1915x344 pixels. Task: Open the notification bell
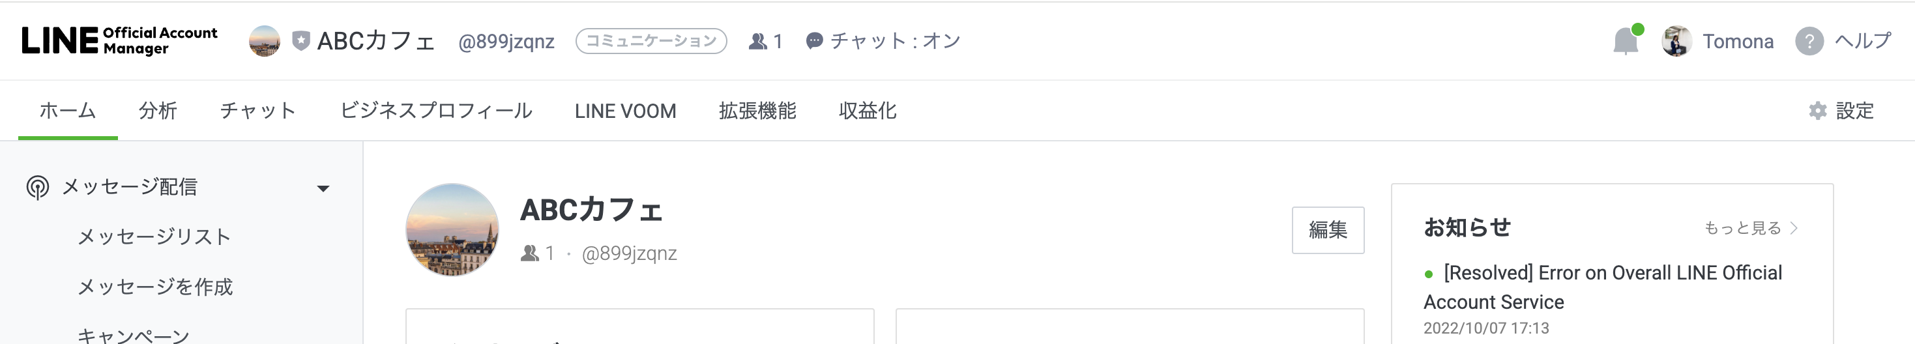pos(1625,42)
